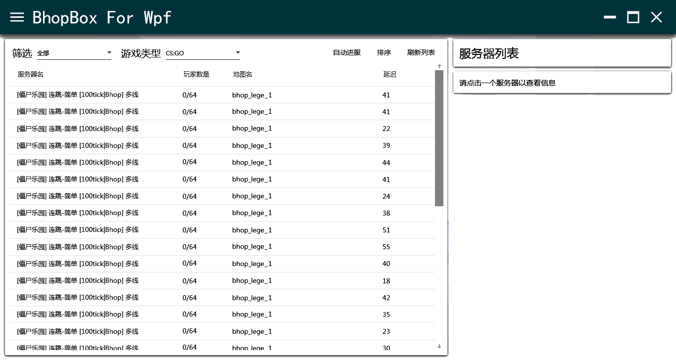Open the hamburger navigation menu
676x360 pixels.
coord(17,17)
